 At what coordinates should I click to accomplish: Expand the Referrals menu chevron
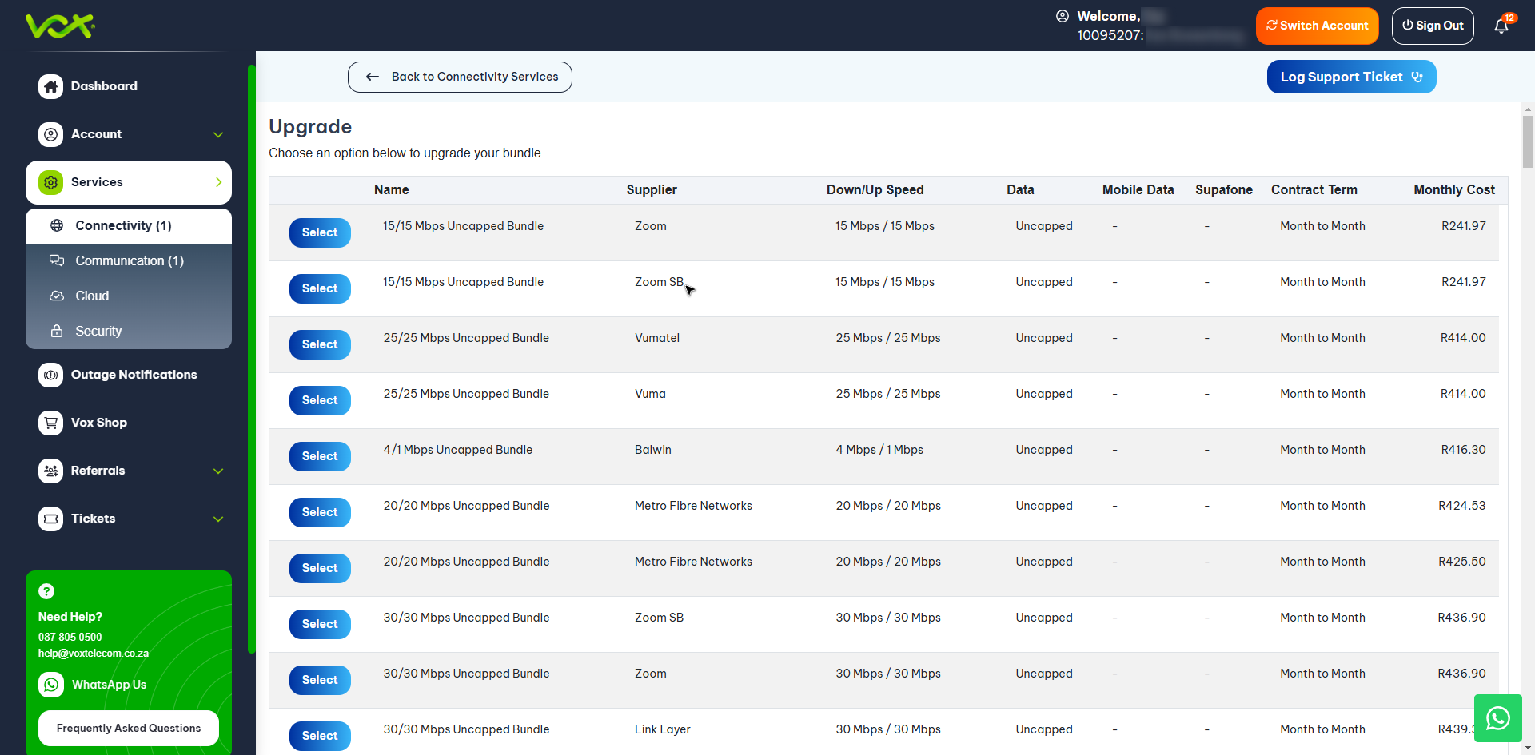click(x=218, y=471)
